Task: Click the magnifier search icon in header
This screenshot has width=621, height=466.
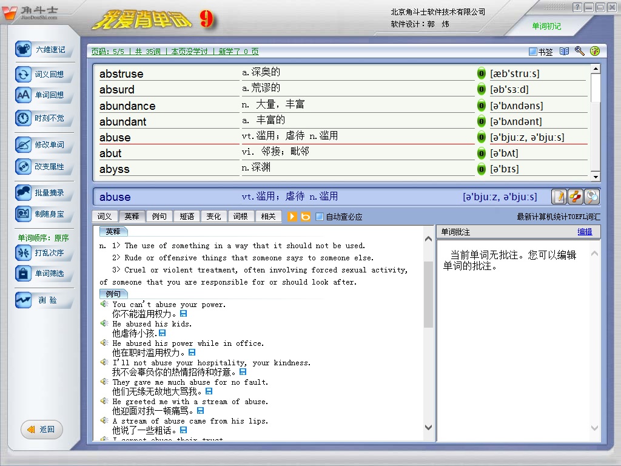Action: [x=580, y=52]
